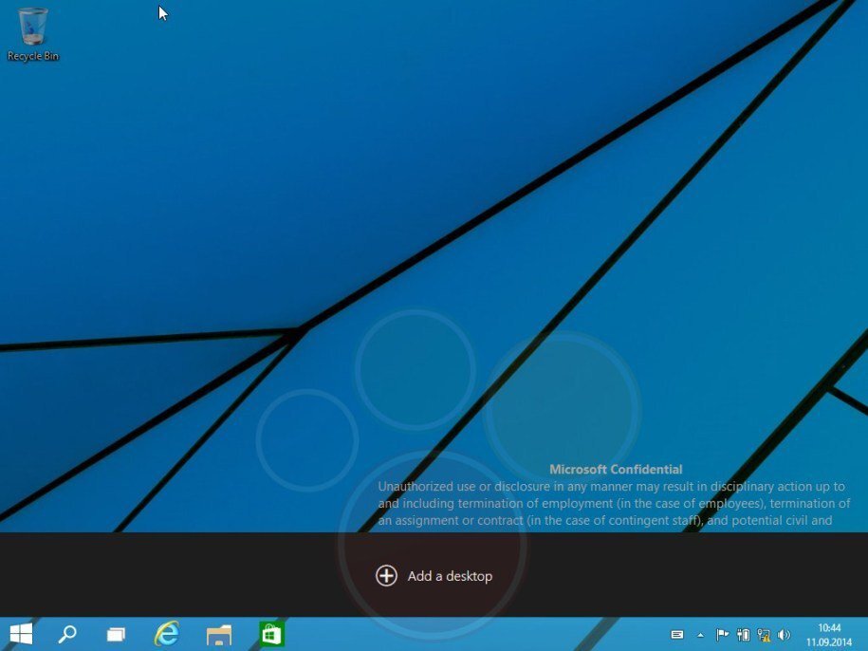Screen dimensions: 868x651
Task: Expand hidden tray icons with the up arrow
Action: pyautogui.click(x=700, y=634)
